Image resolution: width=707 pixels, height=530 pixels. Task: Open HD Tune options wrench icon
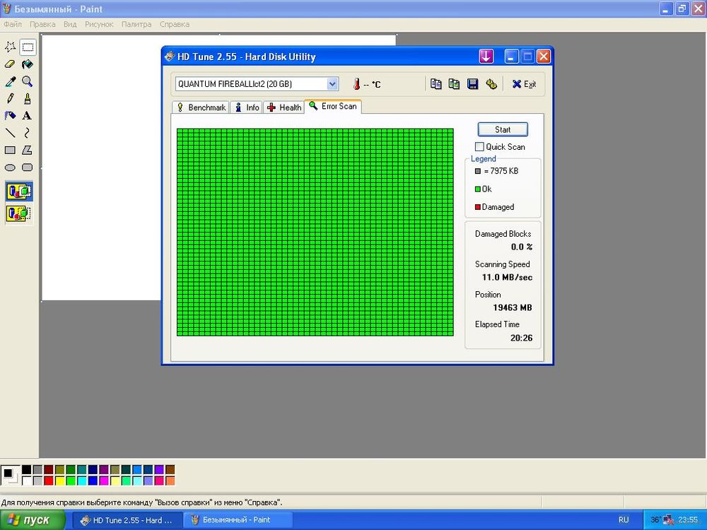click(x=491, y=84)
